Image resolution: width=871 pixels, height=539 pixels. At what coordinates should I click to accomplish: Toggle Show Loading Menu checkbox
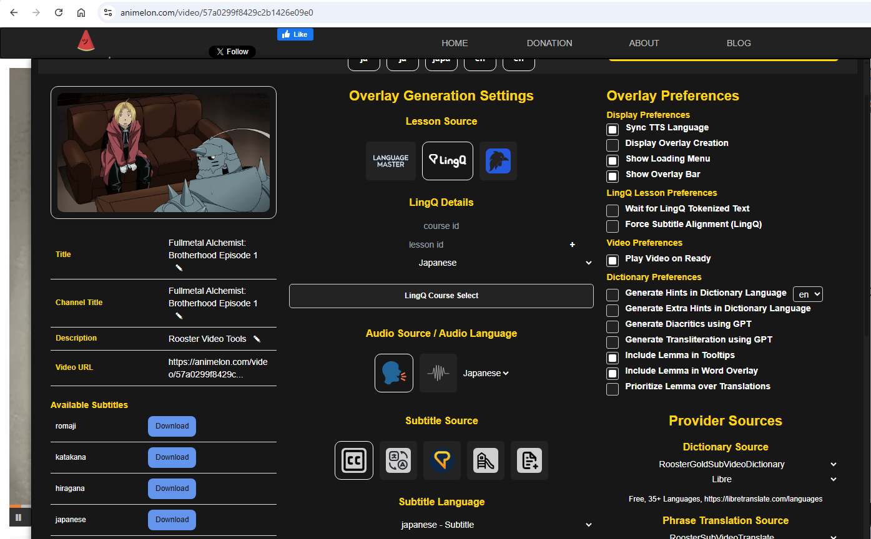click(x=613, y=160)
